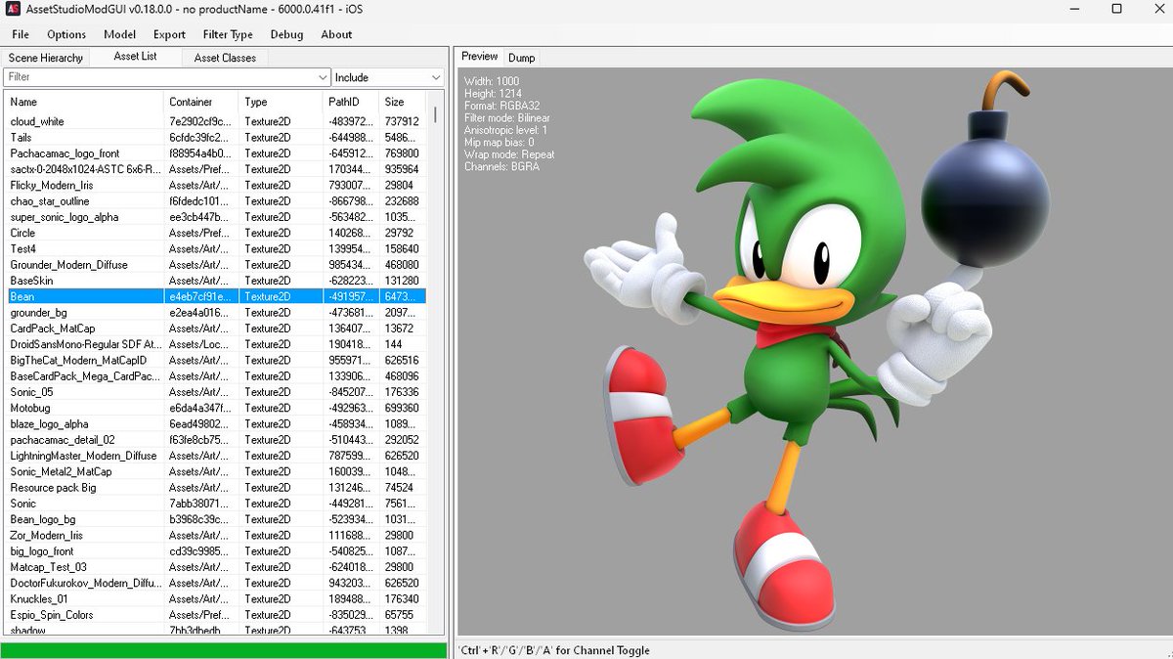This screenshot has height=659, width=1173.
Task: Switch to the Asset List tab
Action: [x=135, y=57]
